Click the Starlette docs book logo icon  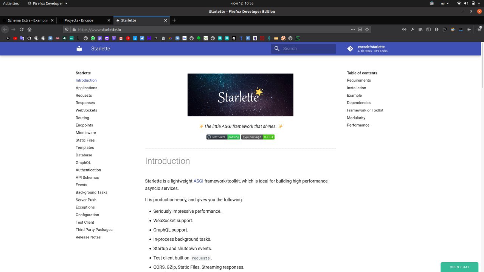point(79,48)
